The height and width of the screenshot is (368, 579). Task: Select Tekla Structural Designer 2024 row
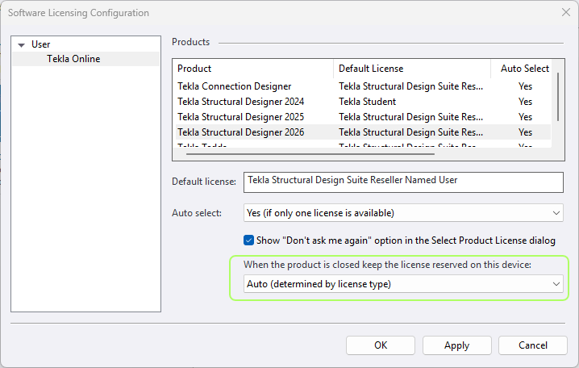pos(362,102)
